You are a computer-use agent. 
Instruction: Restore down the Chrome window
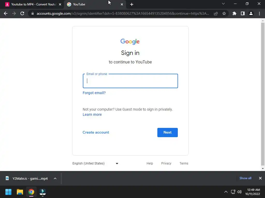point(247,4)
